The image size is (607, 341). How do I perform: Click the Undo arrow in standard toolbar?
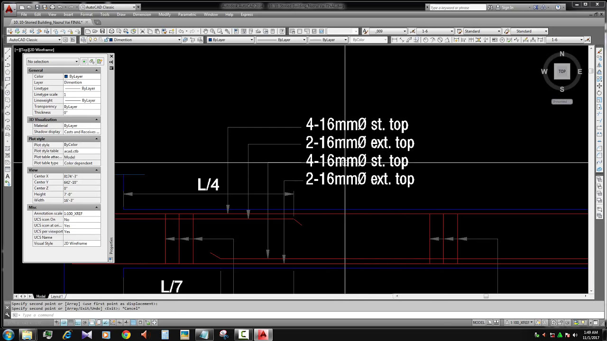pos(181,31)
